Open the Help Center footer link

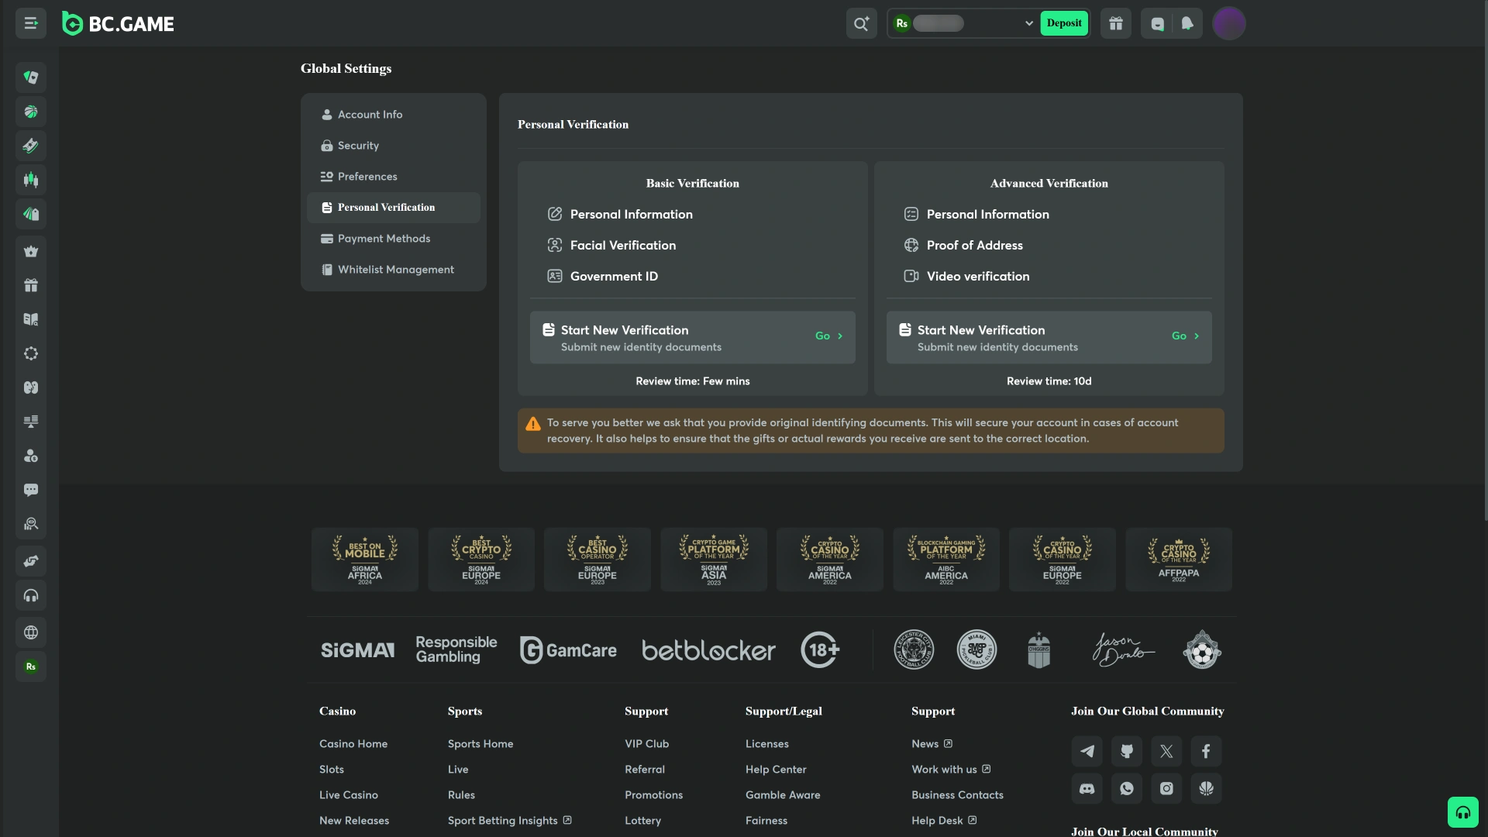point(776,770)
